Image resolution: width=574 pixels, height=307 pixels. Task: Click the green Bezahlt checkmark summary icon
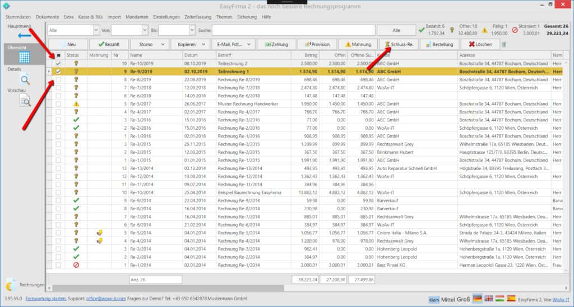[422, 30]
